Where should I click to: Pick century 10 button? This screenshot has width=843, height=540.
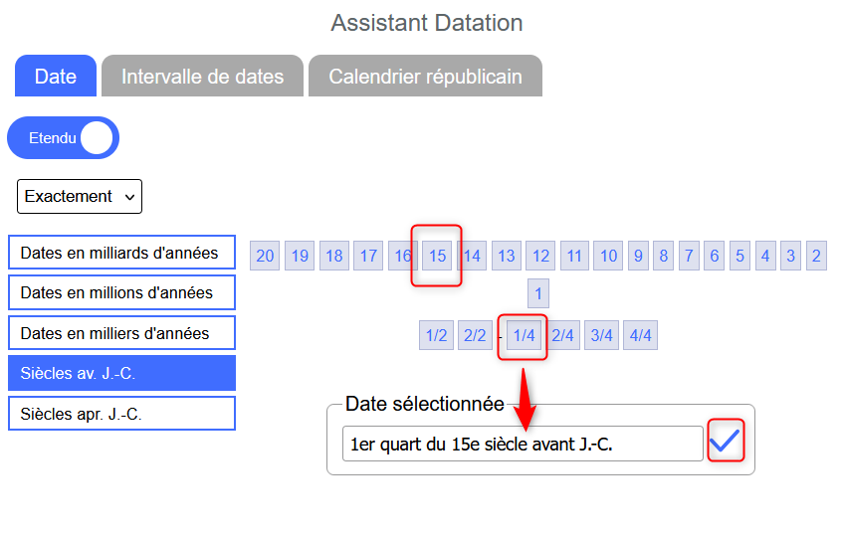(x=608, y=256)
